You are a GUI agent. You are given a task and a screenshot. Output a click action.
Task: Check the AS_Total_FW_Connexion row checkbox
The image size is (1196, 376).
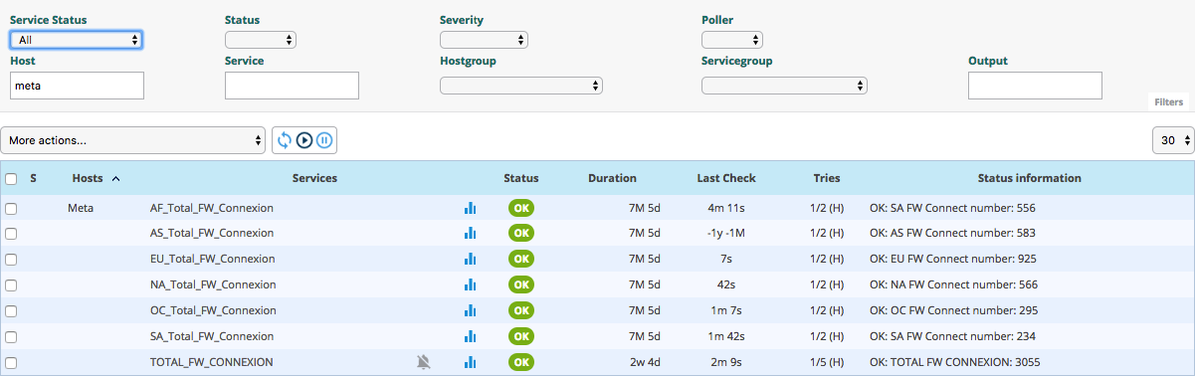click(x=11, y=233)
